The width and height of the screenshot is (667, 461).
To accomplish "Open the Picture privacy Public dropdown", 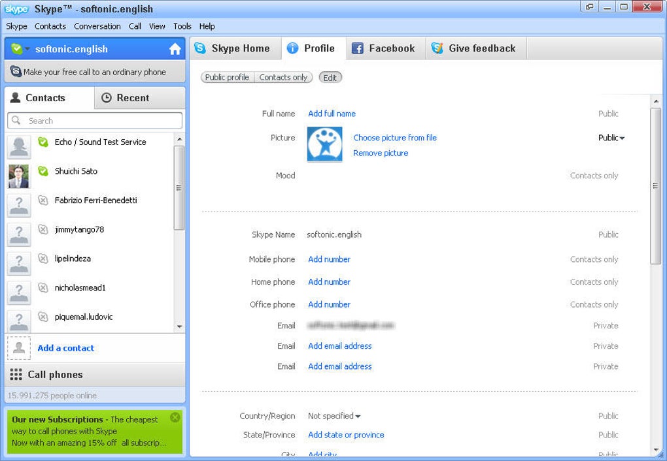I will tap(611, 138).
